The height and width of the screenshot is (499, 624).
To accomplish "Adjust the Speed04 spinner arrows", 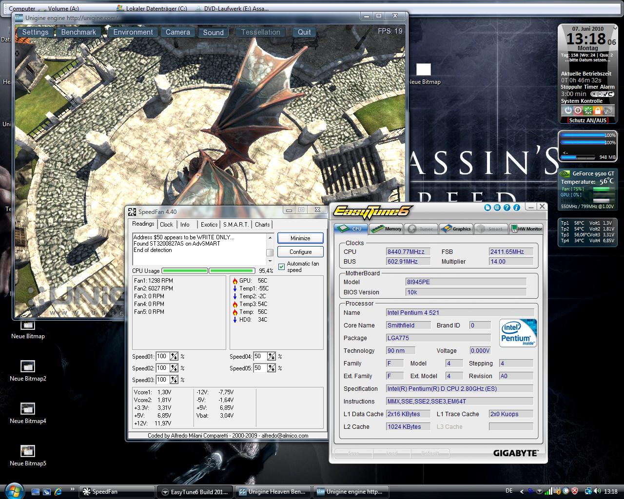I will tap(272, 357).
